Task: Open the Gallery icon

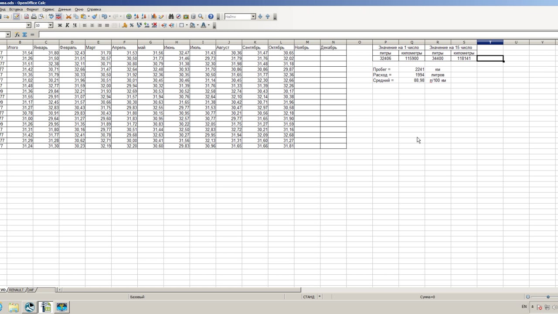Action: [186, 17]
